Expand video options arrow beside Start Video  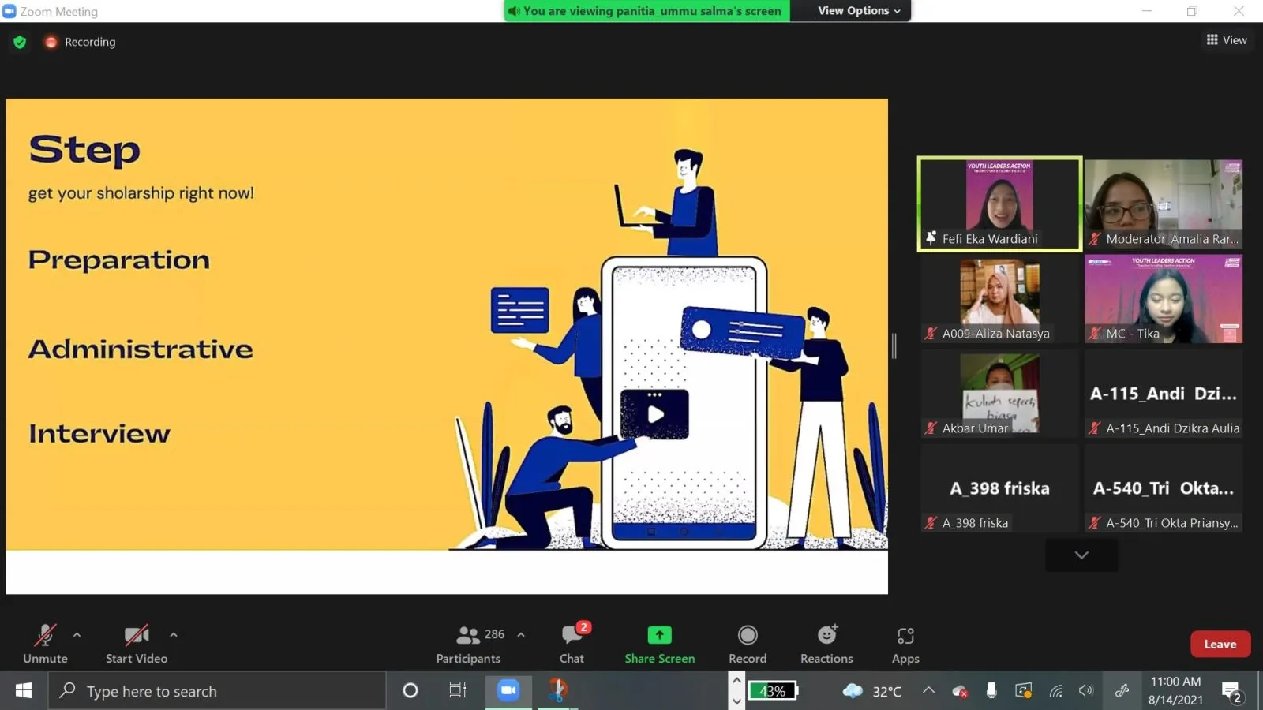click(x=174, y=634)
